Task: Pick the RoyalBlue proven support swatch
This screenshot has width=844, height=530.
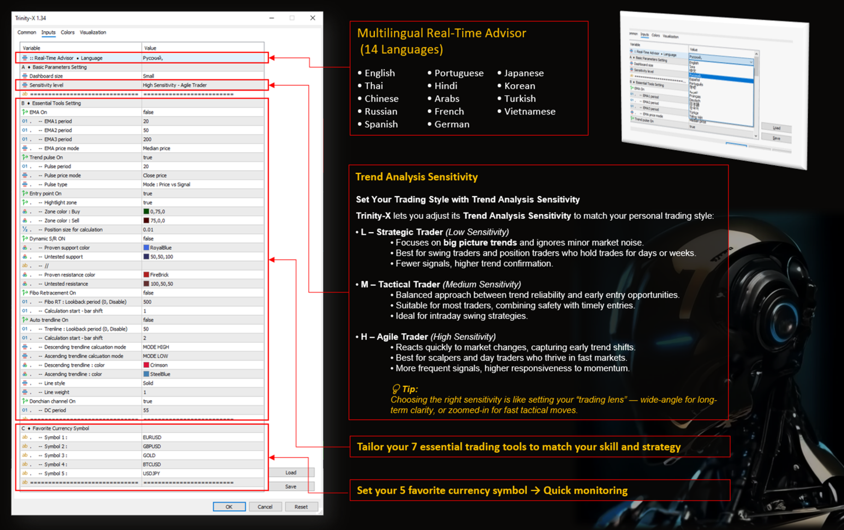Action: [x=146, y=248]
